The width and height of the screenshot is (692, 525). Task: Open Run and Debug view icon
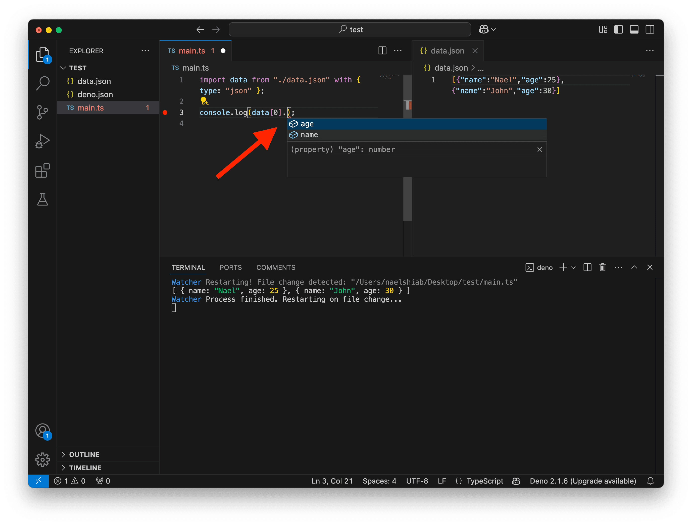point(42,141)
